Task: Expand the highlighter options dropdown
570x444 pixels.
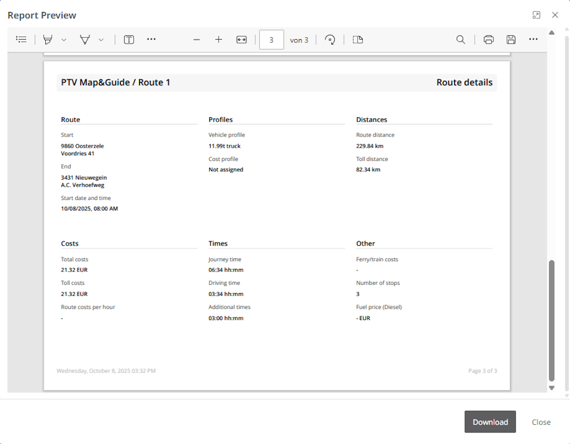Action: click(64, 40)
